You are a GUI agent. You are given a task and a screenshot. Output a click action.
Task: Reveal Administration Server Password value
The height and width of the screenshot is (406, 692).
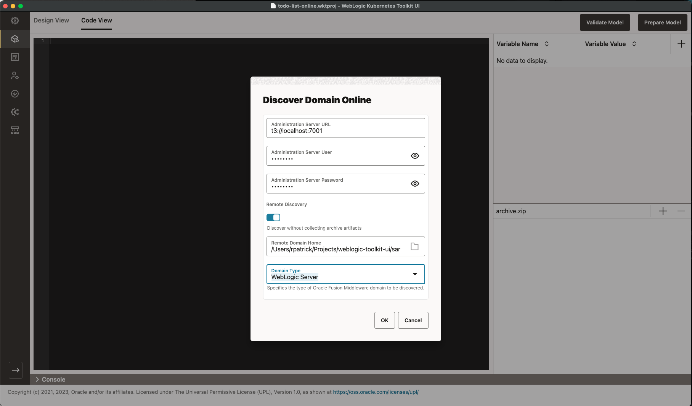coord(415,184)
